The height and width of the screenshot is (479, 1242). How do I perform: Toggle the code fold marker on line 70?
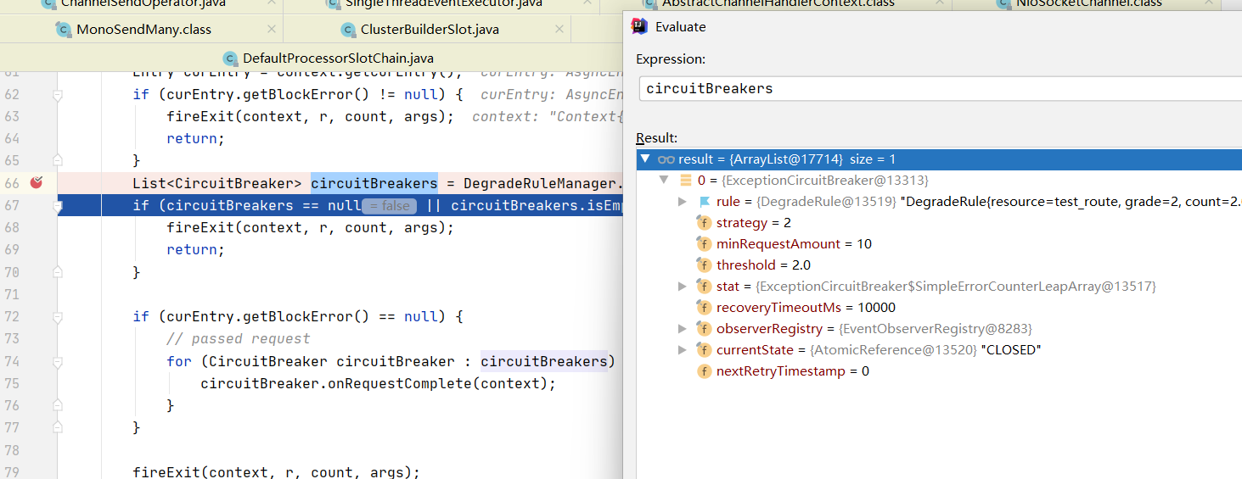pos(58,272)
